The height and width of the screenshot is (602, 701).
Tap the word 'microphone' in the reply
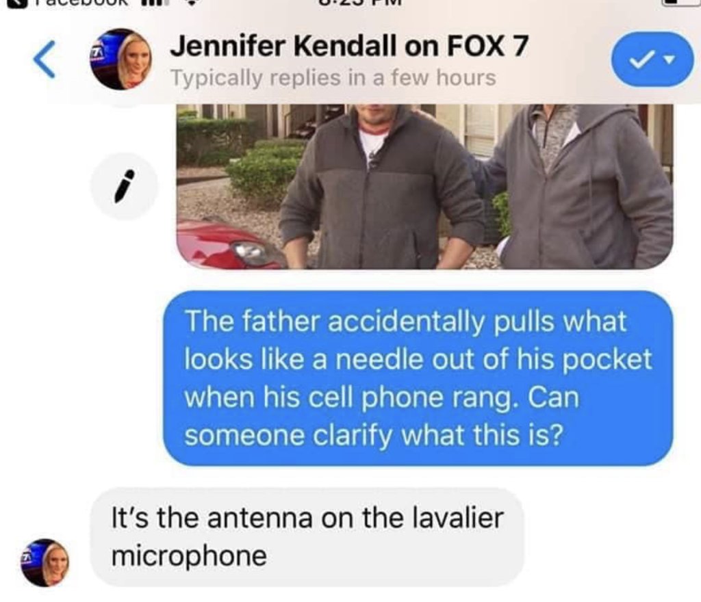pos(189,556)
